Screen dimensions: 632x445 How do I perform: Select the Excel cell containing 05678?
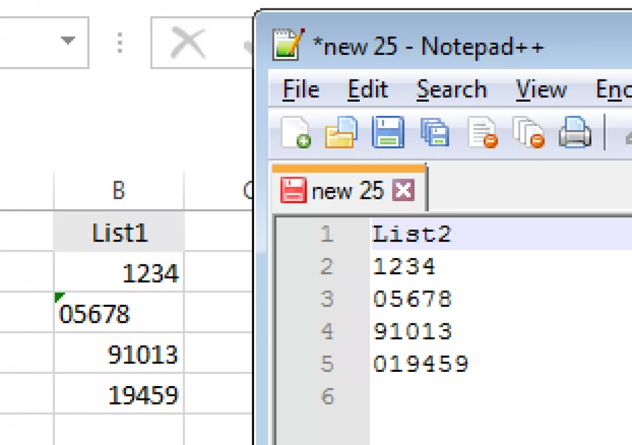click(118, 312)
